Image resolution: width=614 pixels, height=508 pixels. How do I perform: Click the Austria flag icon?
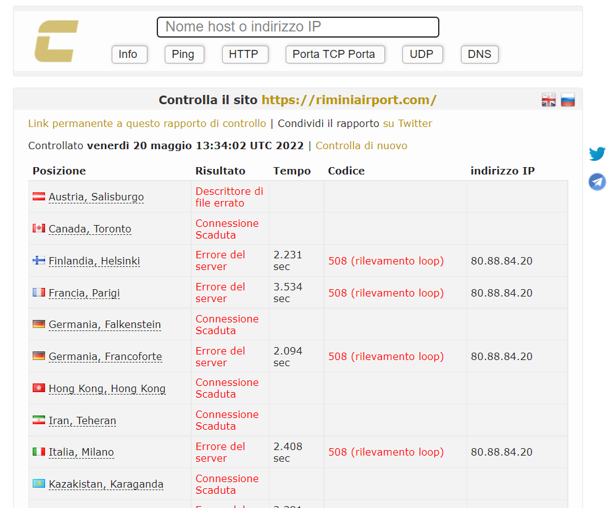39,197
